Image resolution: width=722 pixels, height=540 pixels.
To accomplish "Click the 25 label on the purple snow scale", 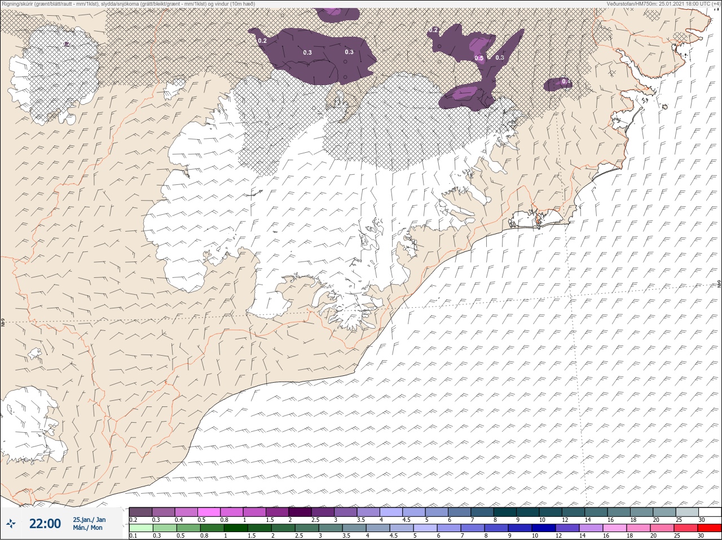I will point(679,520).
